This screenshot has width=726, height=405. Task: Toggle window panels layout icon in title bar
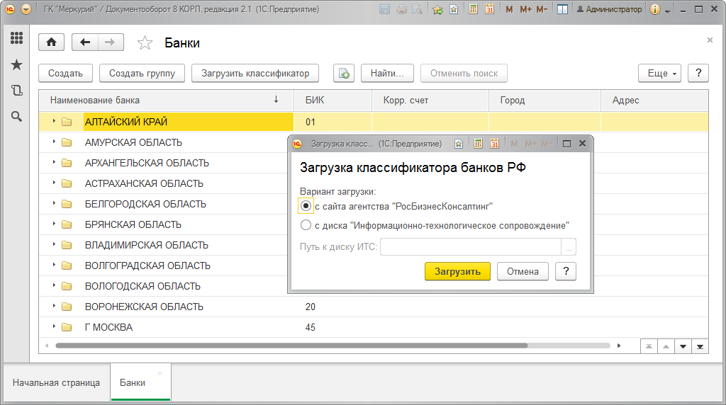562,9
